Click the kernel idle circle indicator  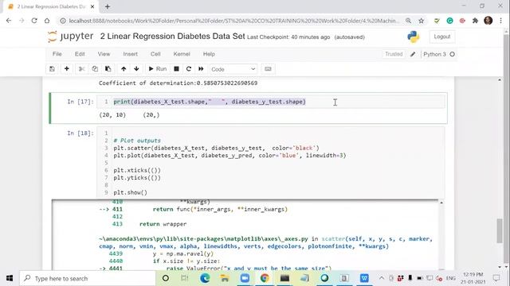[452, 54]
